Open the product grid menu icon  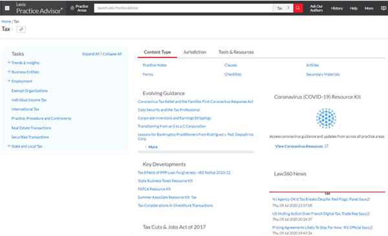point(7,8)
